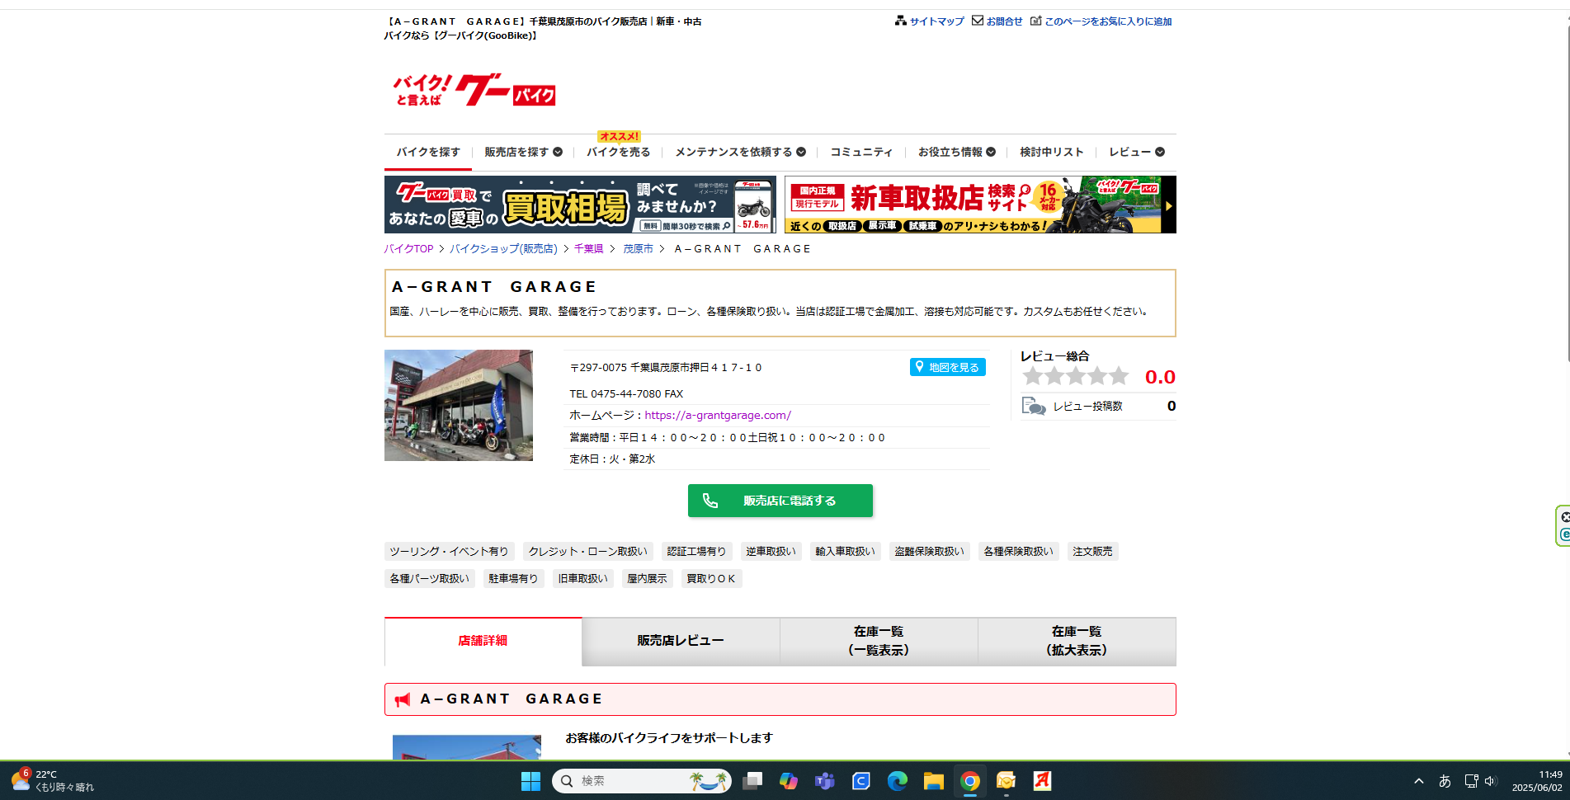Screen dimensions: 1570x800
Task: Launch Copilot from the taskbar
Action: click(789, 781)
